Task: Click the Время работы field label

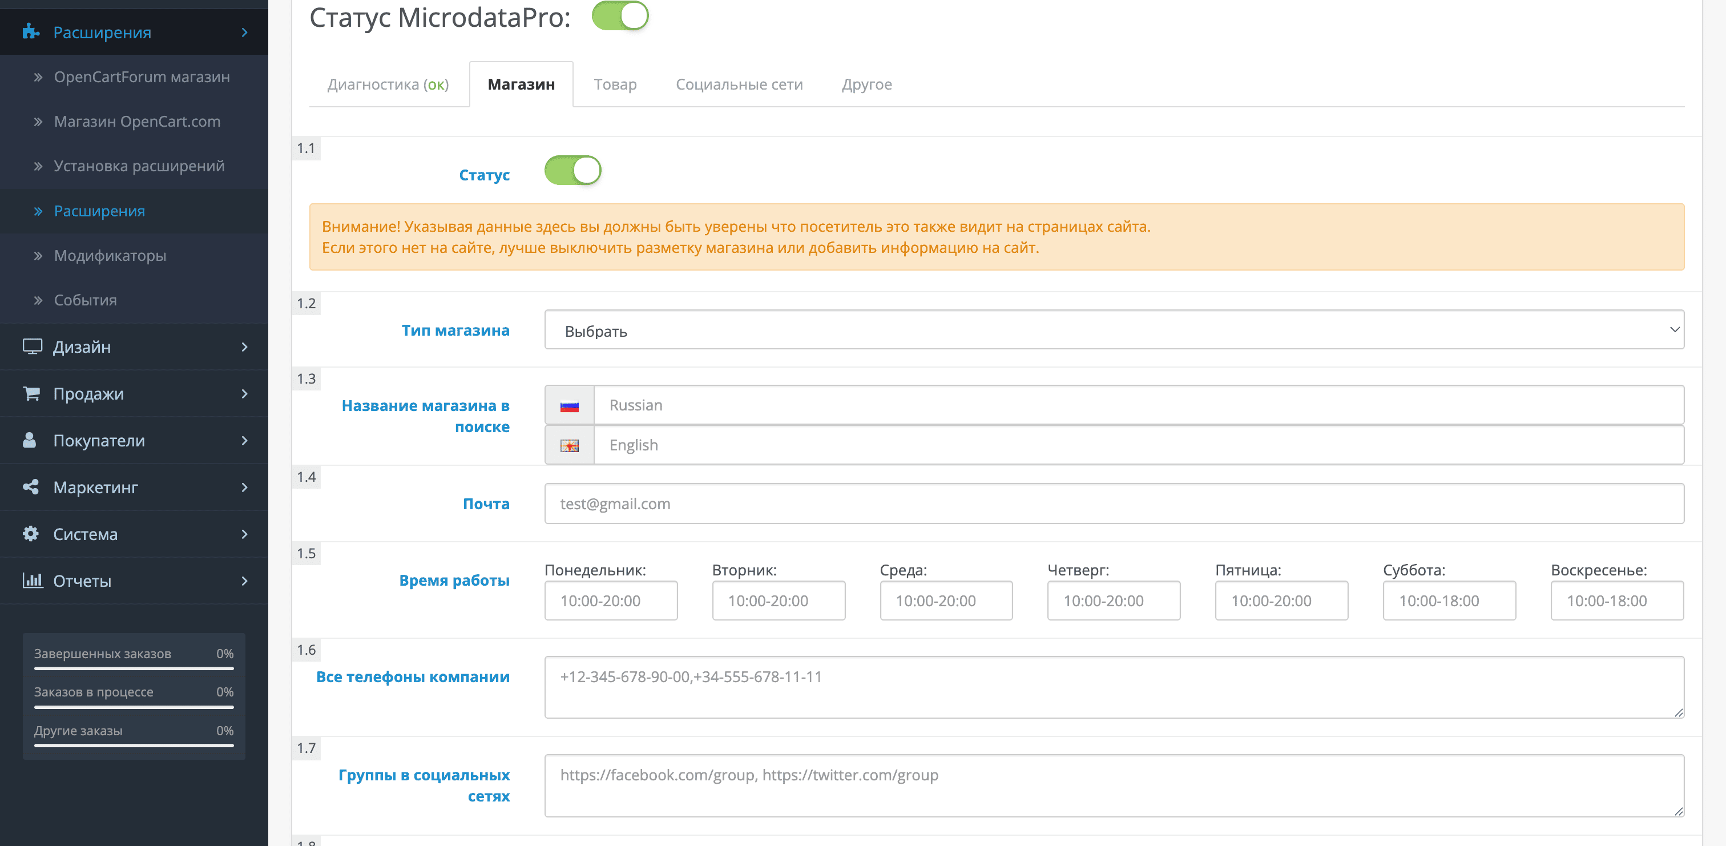Action: 454,581
